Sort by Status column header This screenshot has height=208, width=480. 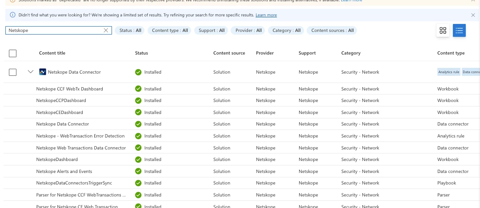coord(141,53)
